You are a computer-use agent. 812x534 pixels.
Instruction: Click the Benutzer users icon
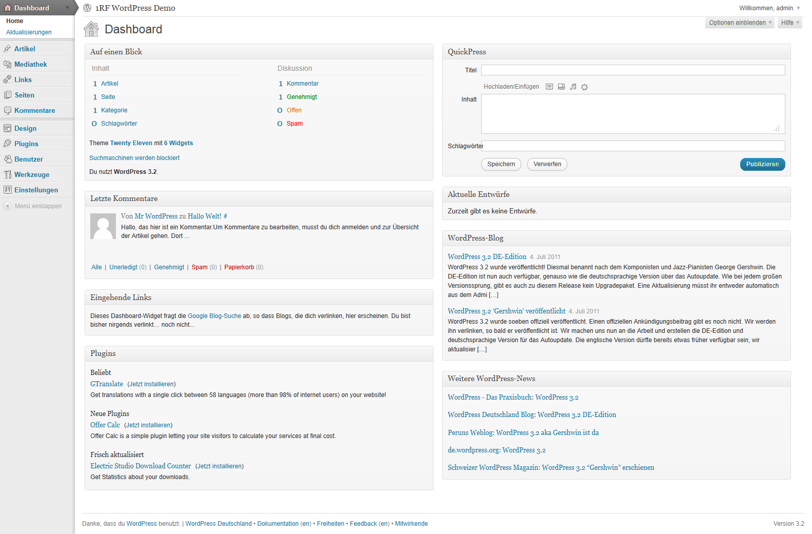[x=7, y=159]
